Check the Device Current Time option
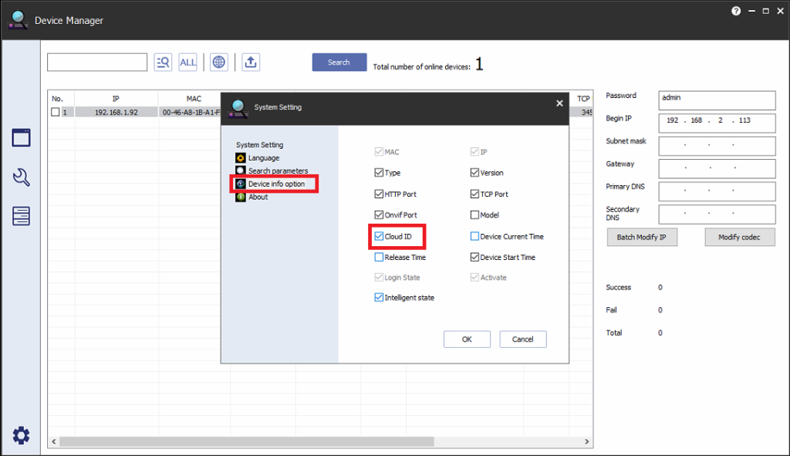The height and width of the screenshot is (456, 790). click(x=474, y=236)
